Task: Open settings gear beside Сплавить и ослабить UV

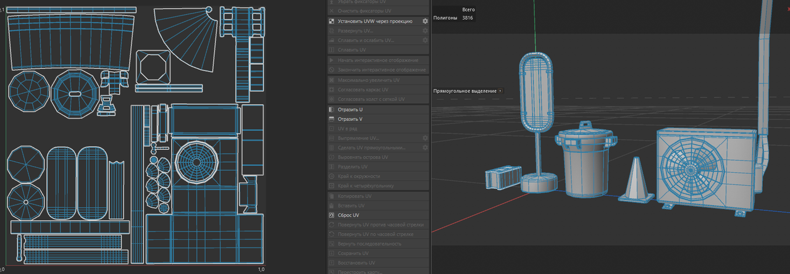Action: pos(425,40)
